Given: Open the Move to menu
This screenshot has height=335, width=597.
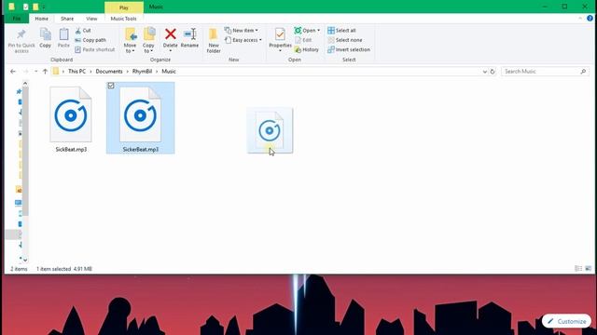Looking at the screenshot, I should point(131,41).
